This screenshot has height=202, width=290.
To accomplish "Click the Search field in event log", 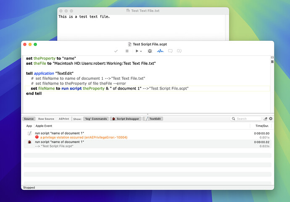I will pos(247,119).
